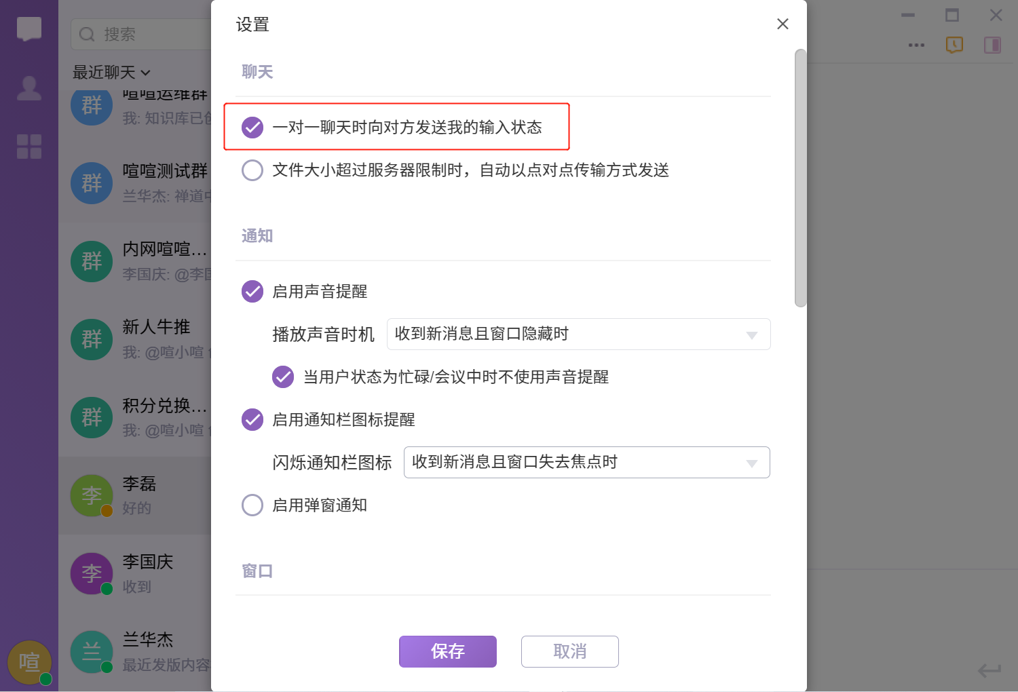Open the chat history clock icon
Screen dimensions: 1018x692
[954, 45]
